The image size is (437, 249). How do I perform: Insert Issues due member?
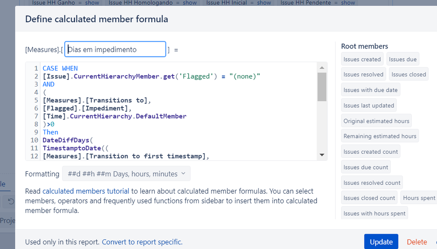tap(402, 59)
